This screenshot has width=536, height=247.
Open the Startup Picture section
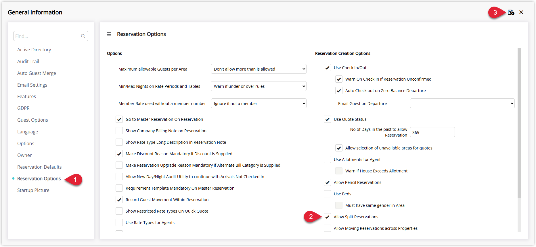click(x=33, y=190)
